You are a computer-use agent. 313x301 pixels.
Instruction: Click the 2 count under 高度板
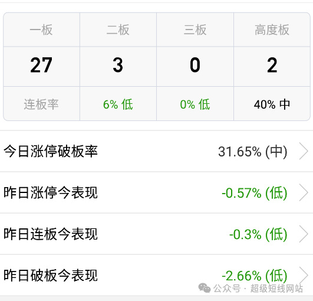tap(272, 65)
